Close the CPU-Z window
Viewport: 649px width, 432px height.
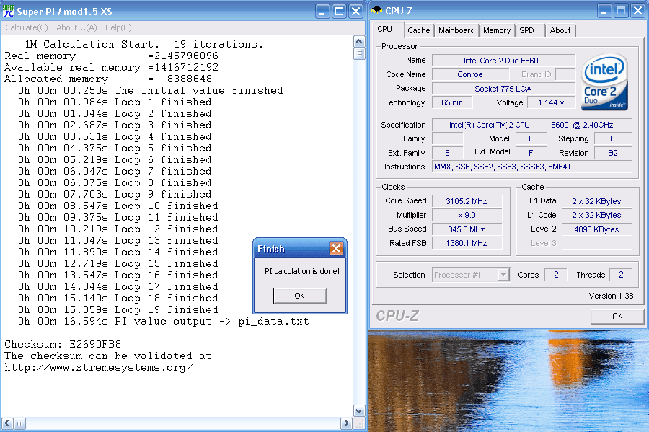(x=638, y=11)
